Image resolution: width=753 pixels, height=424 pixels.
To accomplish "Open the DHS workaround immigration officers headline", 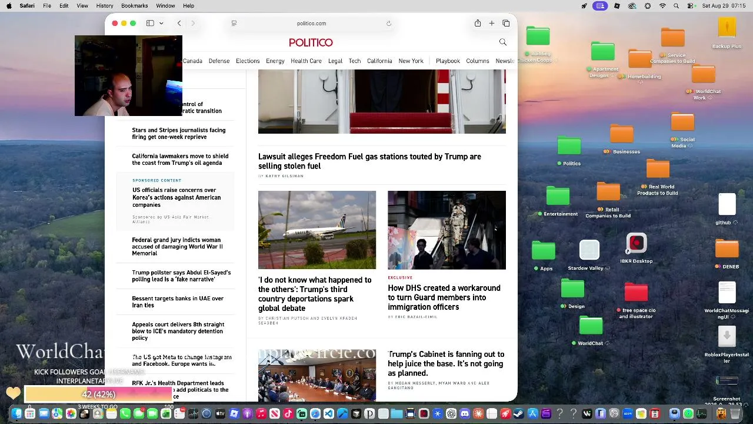I will [x=444, y=297].
